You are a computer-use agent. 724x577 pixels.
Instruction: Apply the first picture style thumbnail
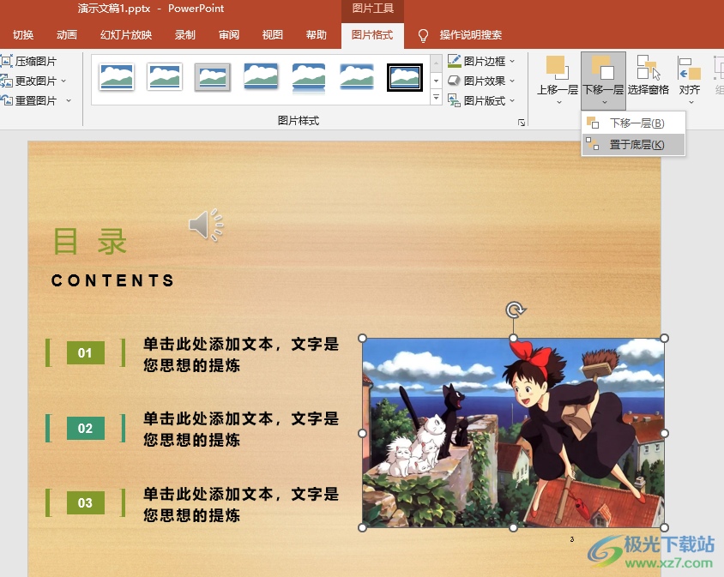[x=117, y=76]
